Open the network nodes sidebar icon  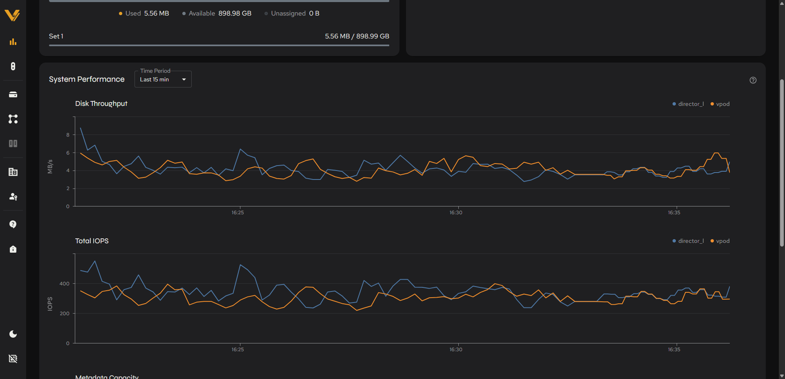pos(13,119)
